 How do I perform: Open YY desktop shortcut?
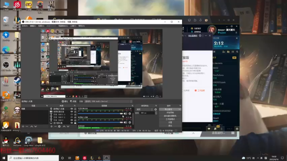point(29,6)
